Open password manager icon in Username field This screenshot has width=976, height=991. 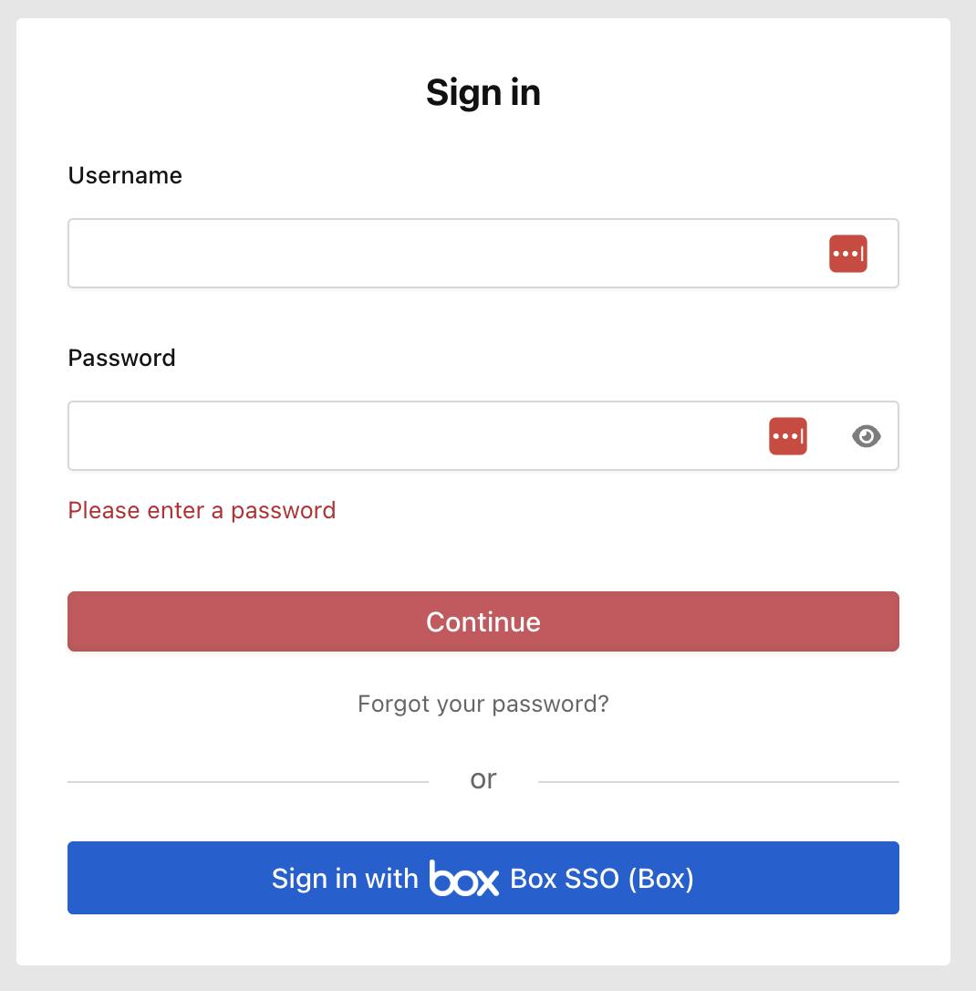coord(847,254)
